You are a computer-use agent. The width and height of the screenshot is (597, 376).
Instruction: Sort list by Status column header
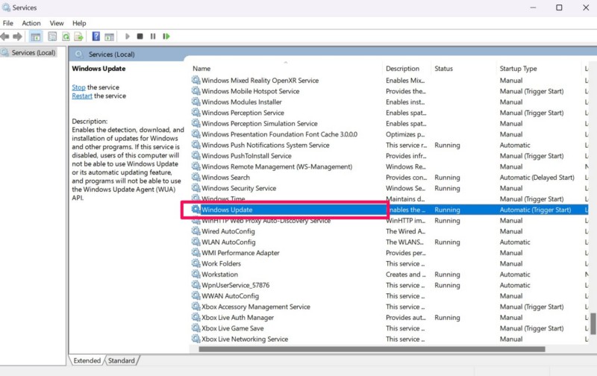point(463,69)
